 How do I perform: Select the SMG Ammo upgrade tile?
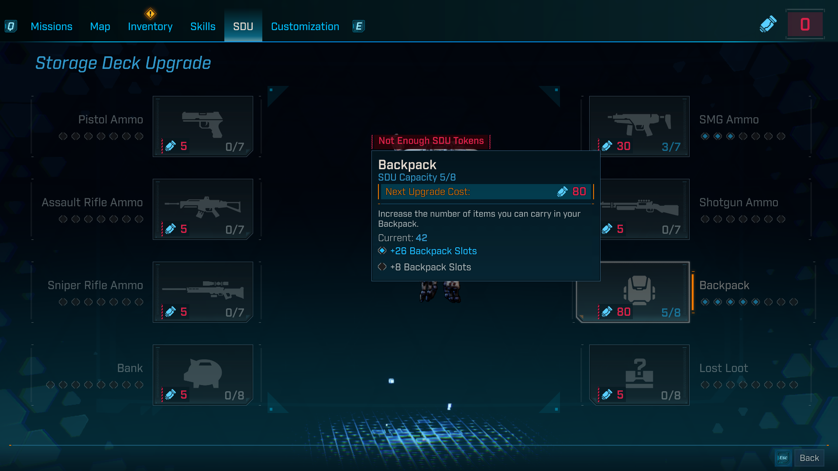tap(639, 126)
